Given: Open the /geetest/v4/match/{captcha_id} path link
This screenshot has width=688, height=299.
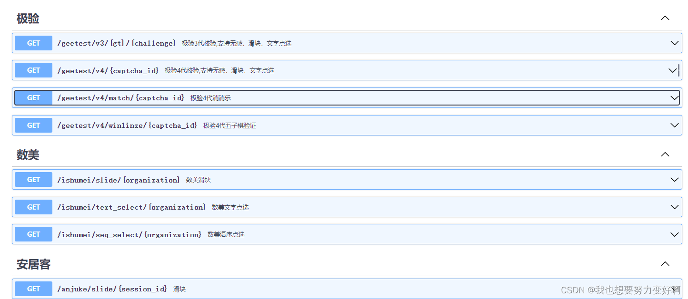Looking at the screenshot, I should pyautogui.click(x=120, y=98).
